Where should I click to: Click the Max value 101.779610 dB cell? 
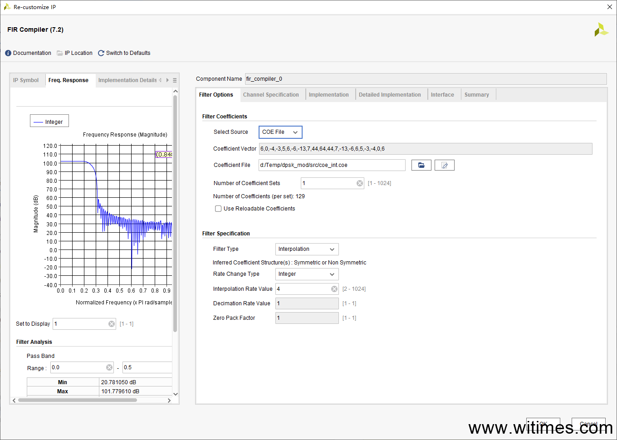pos(136,391)
